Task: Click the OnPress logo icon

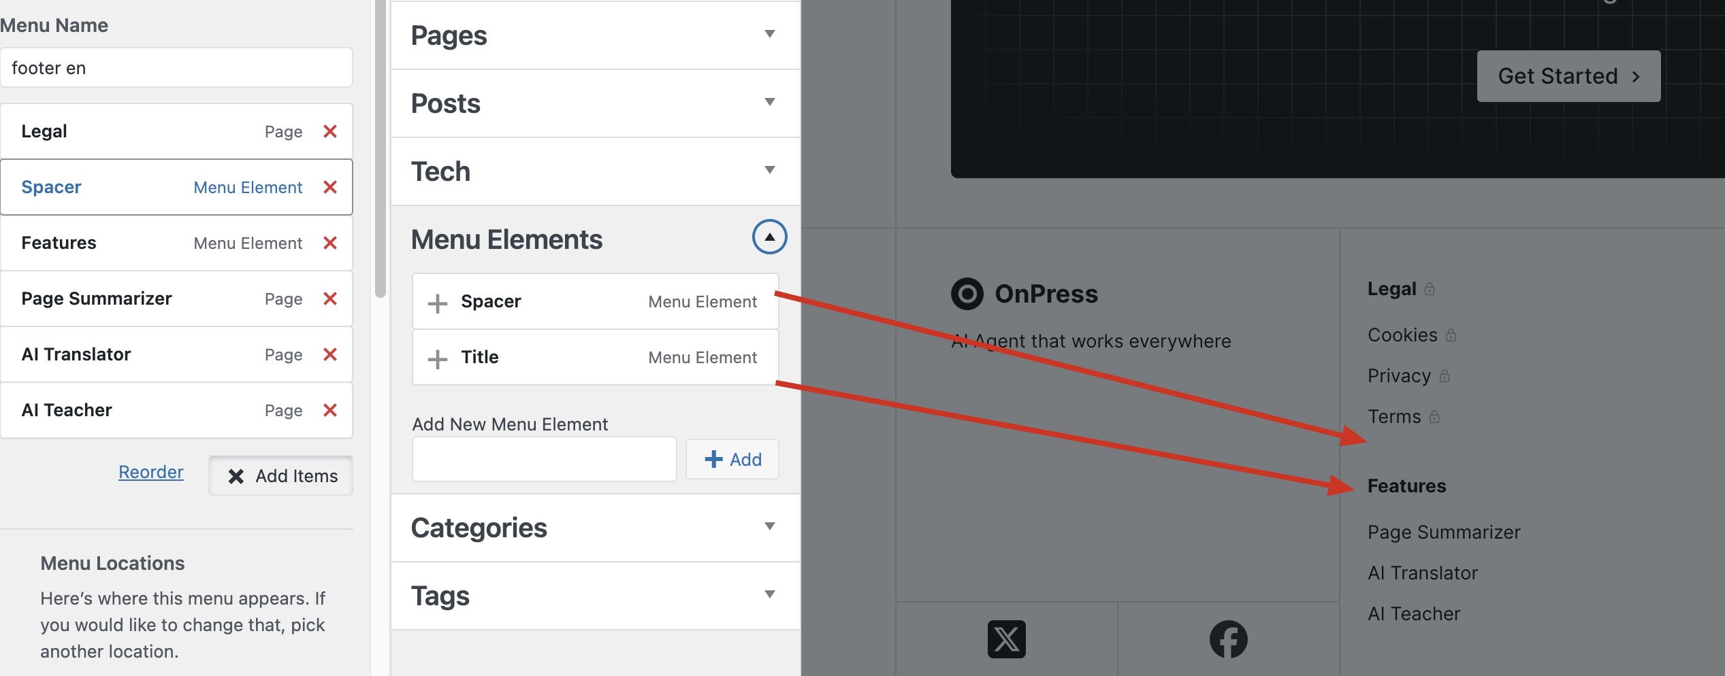Action: [x=967, y=294]
